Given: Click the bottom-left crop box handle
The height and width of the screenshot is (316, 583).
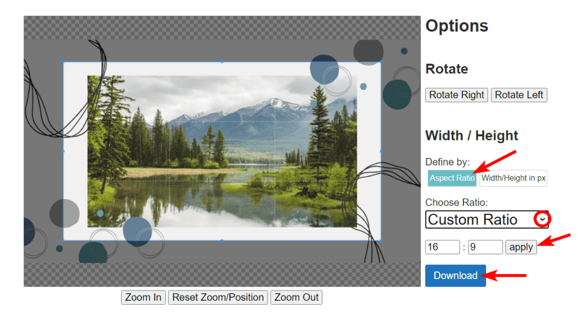Looking at the screenshot, I should [63, 240].
